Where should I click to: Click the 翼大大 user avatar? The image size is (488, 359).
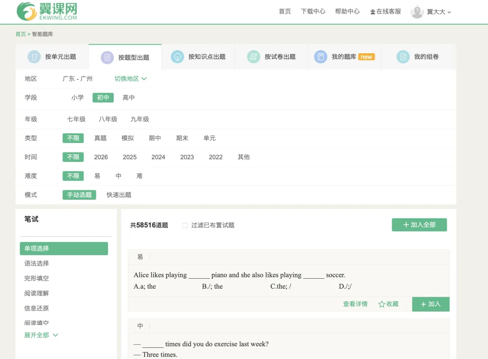(417, 11)
